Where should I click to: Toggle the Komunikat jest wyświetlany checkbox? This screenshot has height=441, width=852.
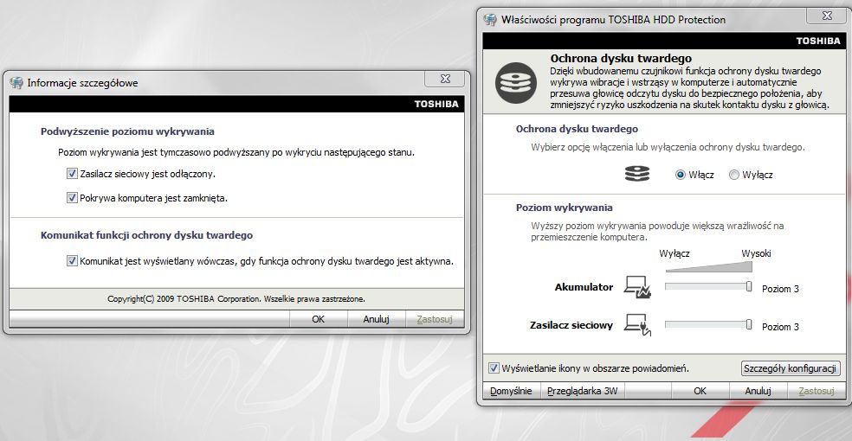[72, 261]
